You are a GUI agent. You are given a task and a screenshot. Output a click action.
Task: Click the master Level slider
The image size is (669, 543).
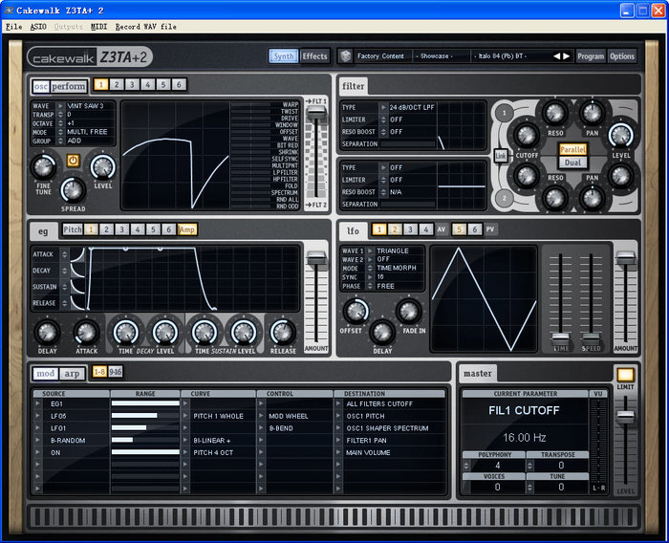[625, 415]
